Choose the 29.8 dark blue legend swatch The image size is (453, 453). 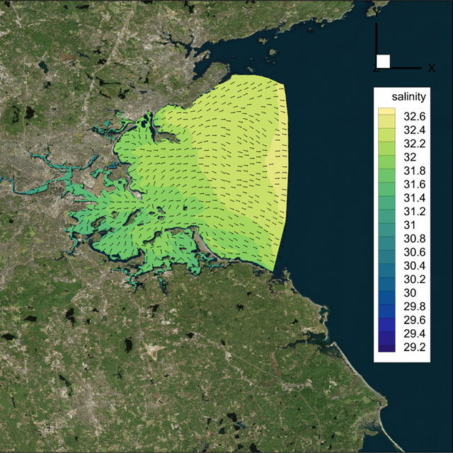click(388, 306)
